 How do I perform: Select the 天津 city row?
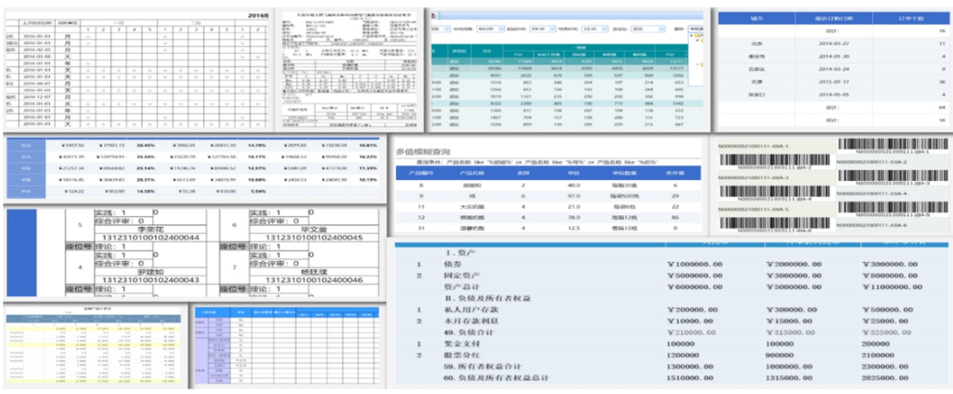834,82
